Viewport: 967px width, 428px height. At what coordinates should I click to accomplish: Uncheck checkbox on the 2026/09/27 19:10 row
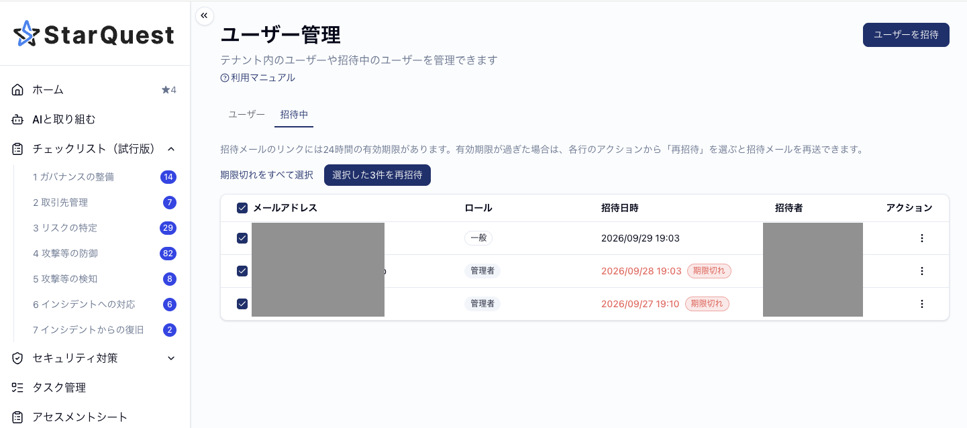[x=242, y=304]
